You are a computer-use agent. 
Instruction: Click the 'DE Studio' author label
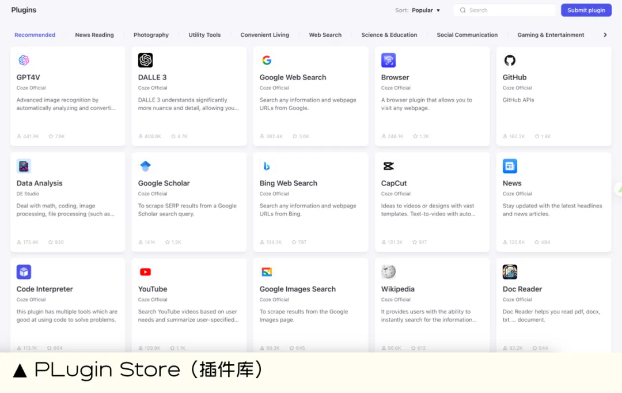coord(28,194)
